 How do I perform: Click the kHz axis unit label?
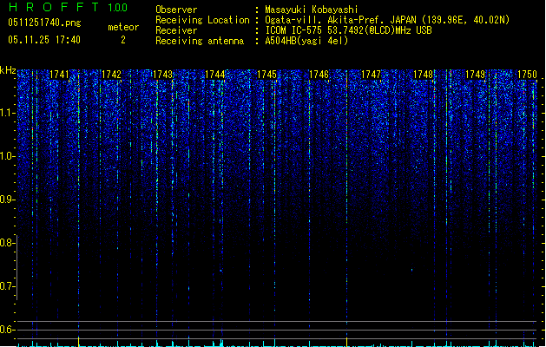[8, 70]
